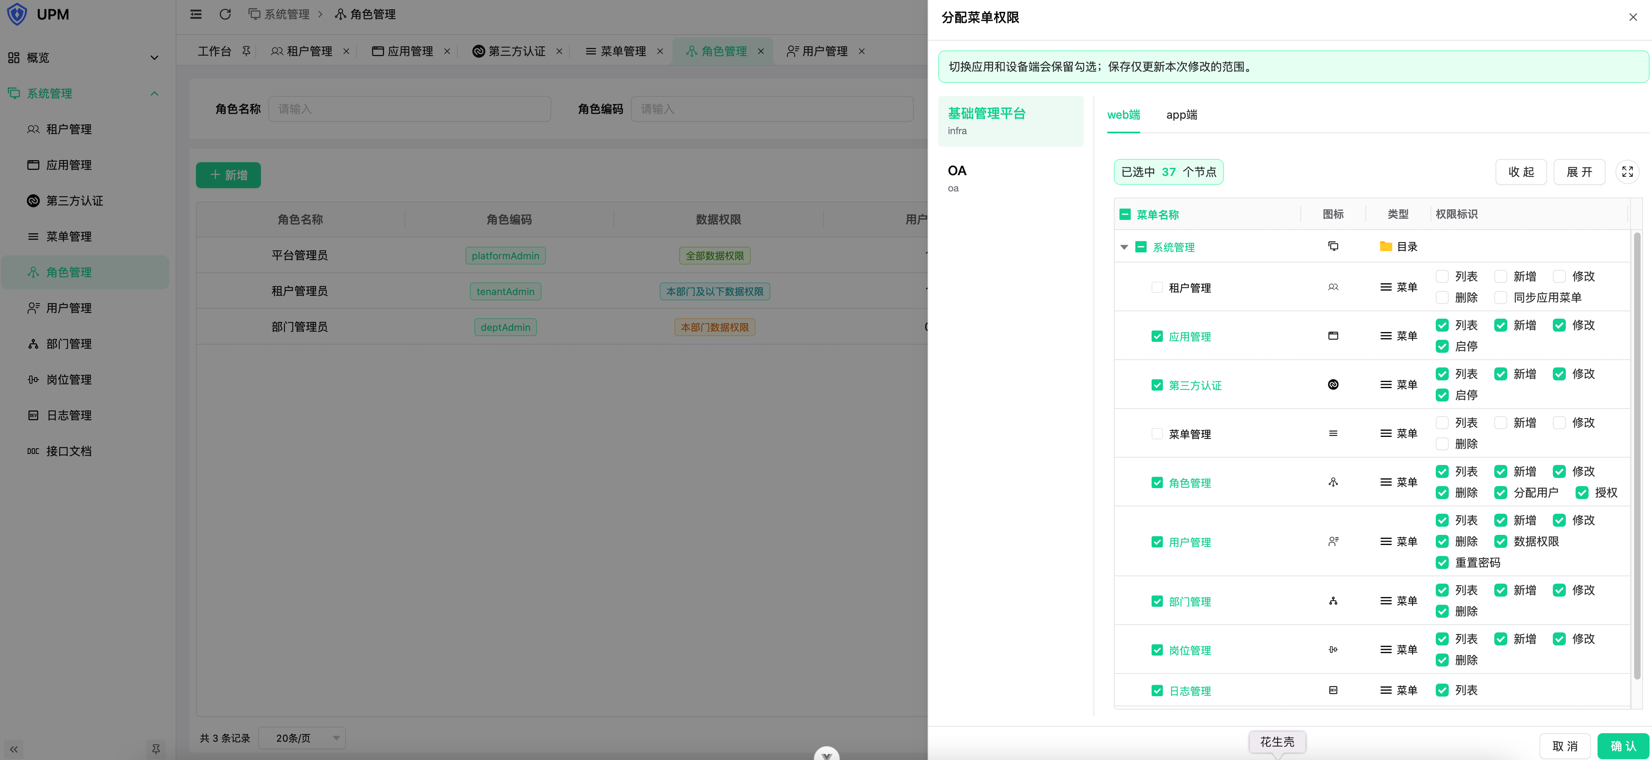
Task: Select the OA application
Action: [x=1010, y=178]
